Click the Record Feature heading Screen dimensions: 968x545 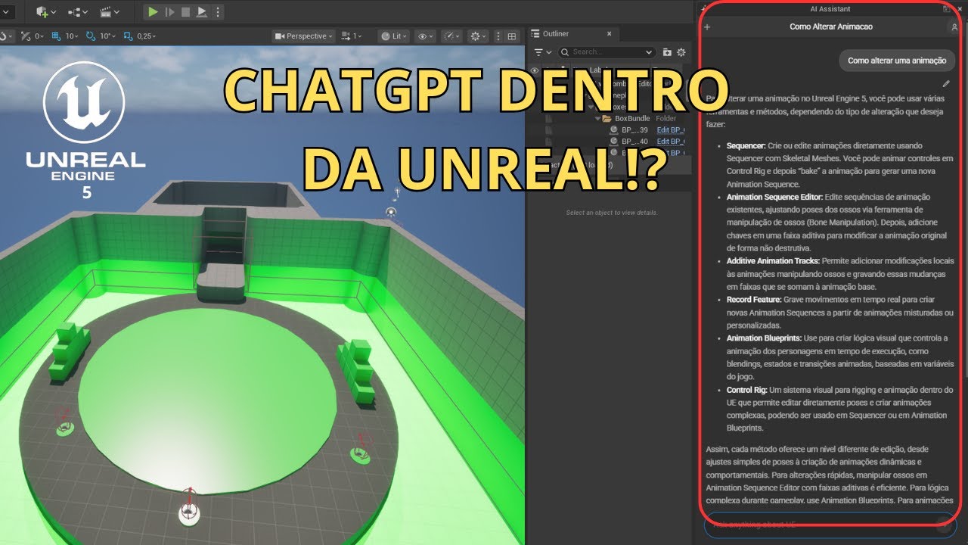[754, 300]
